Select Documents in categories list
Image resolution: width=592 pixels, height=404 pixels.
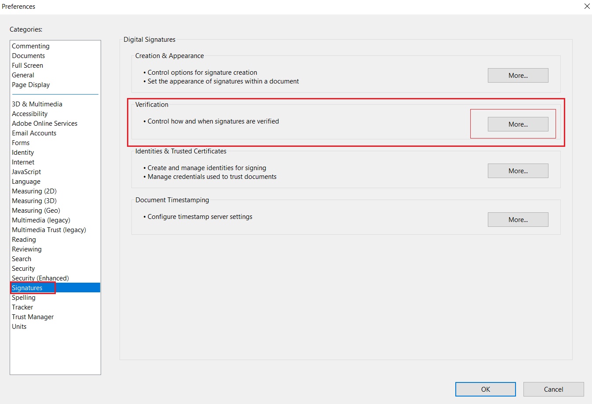[x=29, y=56]
